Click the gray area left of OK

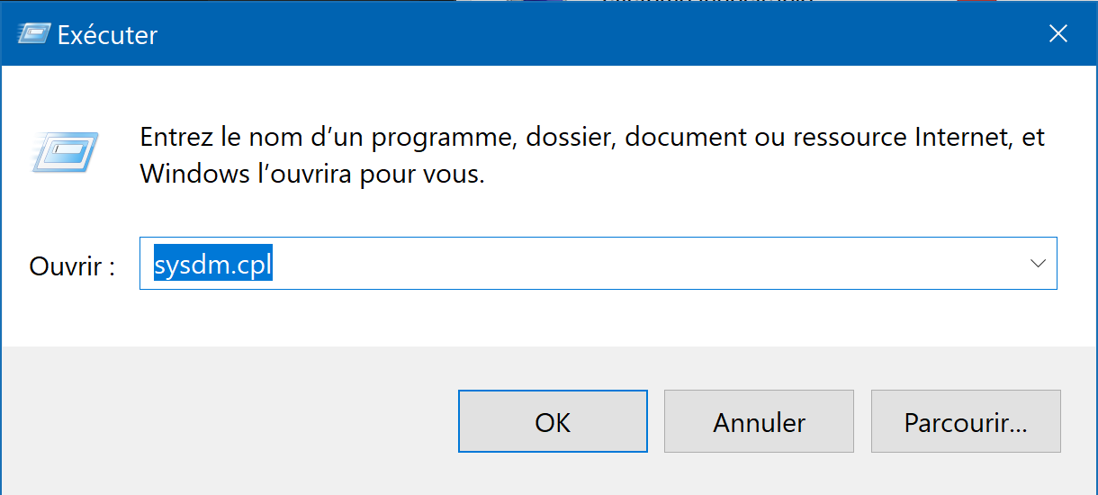pyautogui.click(x=225, y=421)
